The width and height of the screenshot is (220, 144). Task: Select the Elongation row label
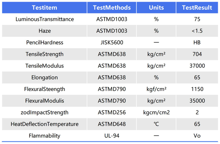45,78
